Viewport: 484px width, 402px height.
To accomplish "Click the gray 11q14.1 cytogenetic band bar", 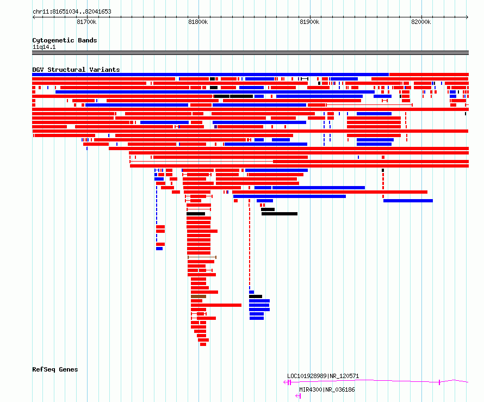I will 250,53.
